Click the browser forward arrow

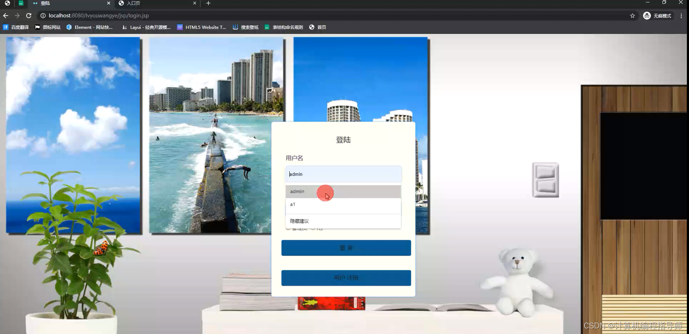(x=17, y=16)
